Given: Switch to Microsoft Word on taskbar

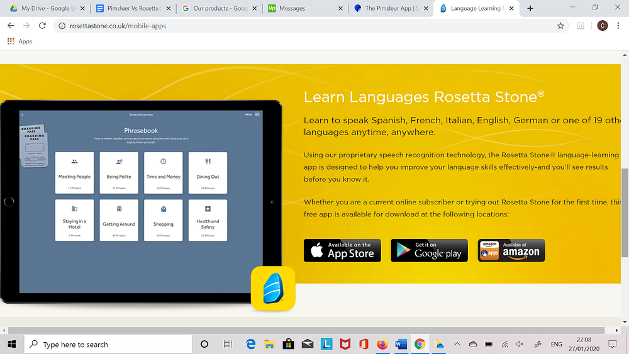Looking at the screenshot, I should pos(401,344).
